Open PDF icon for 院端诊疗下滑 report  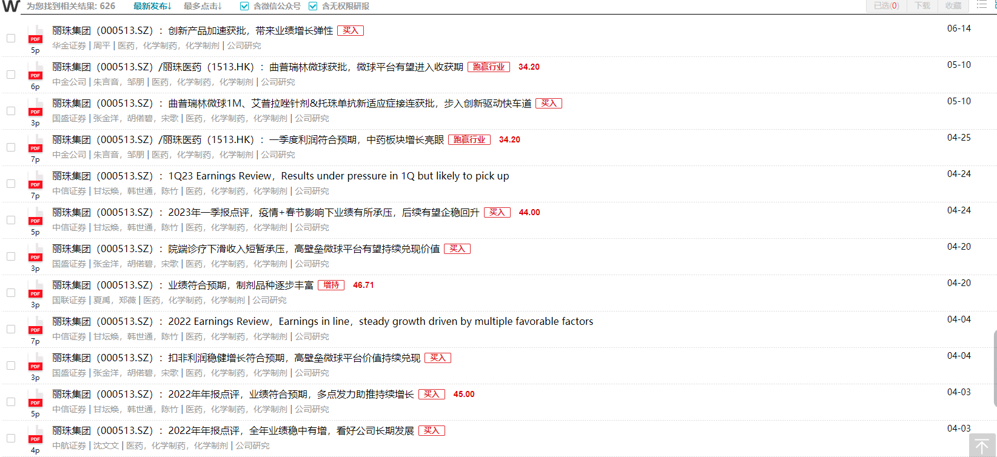[x=35, y=253]
